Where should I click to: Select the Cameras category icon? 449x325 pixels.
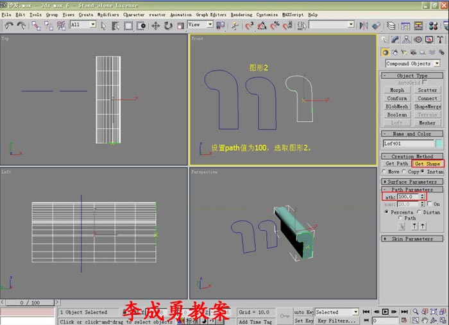(413, 53)
